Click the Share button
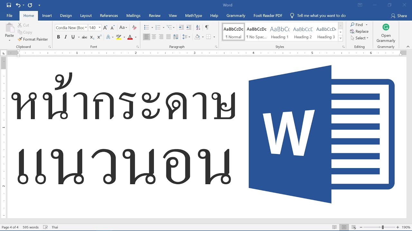The image size is (412, 231). [x=399, y=16]
